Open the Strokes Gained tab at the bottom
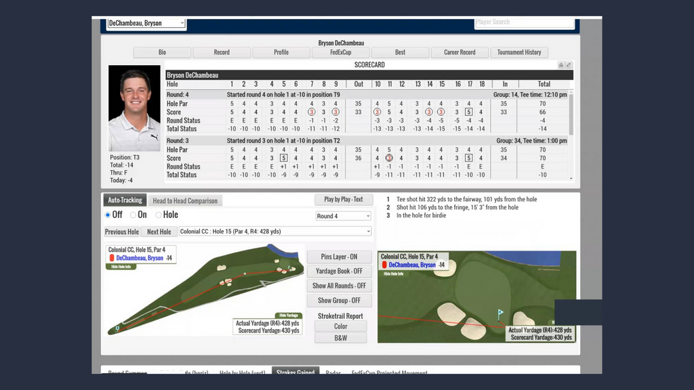This screenshot has width=694, height=390. [x=296, y=372]
